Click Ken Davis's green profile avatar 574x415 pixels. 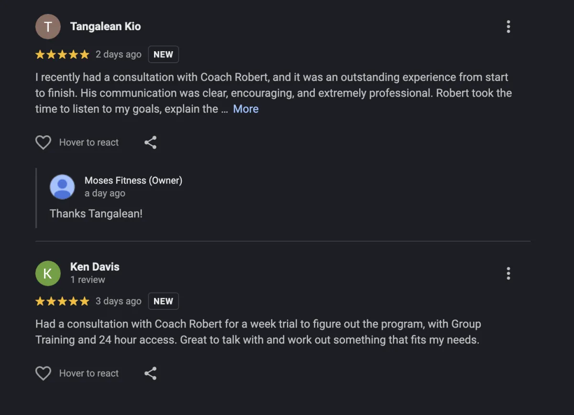click(48, 273)
